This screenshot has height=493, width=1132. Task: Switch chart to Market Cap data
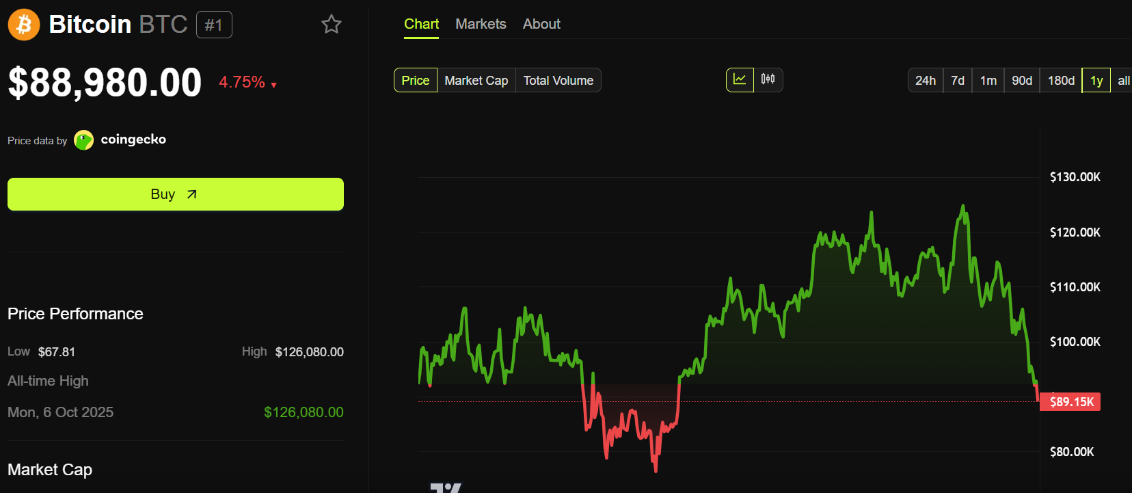click(476, 81)
